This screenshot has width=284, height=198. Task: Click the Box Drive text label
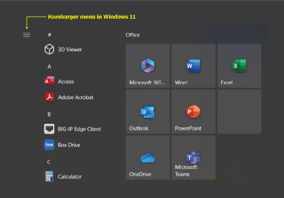tap(69, 145)
